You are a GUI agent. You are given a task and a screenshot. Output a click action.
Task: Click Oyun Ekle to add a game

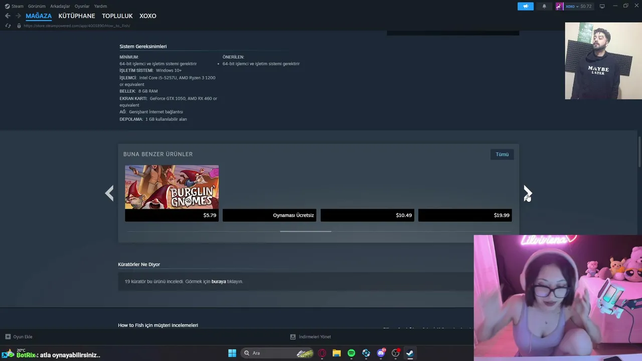tap(23, 337)
